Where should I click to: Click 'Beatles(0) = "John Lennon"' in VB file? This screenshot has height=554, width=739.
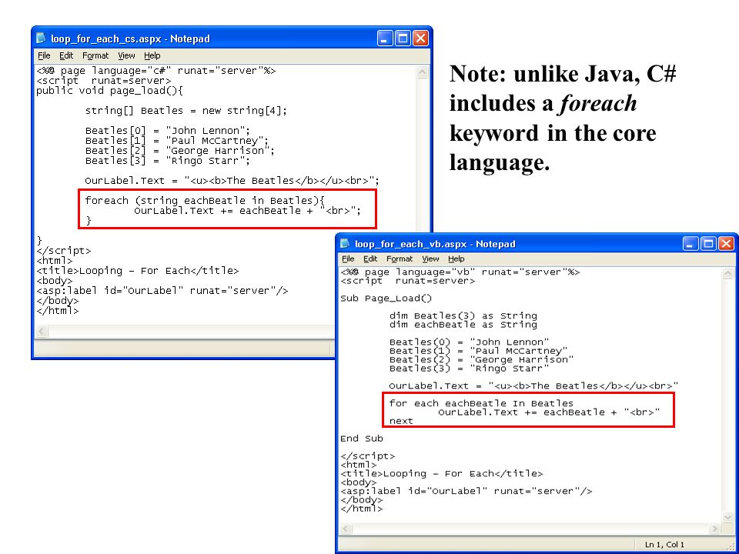[x=469, y=342]
